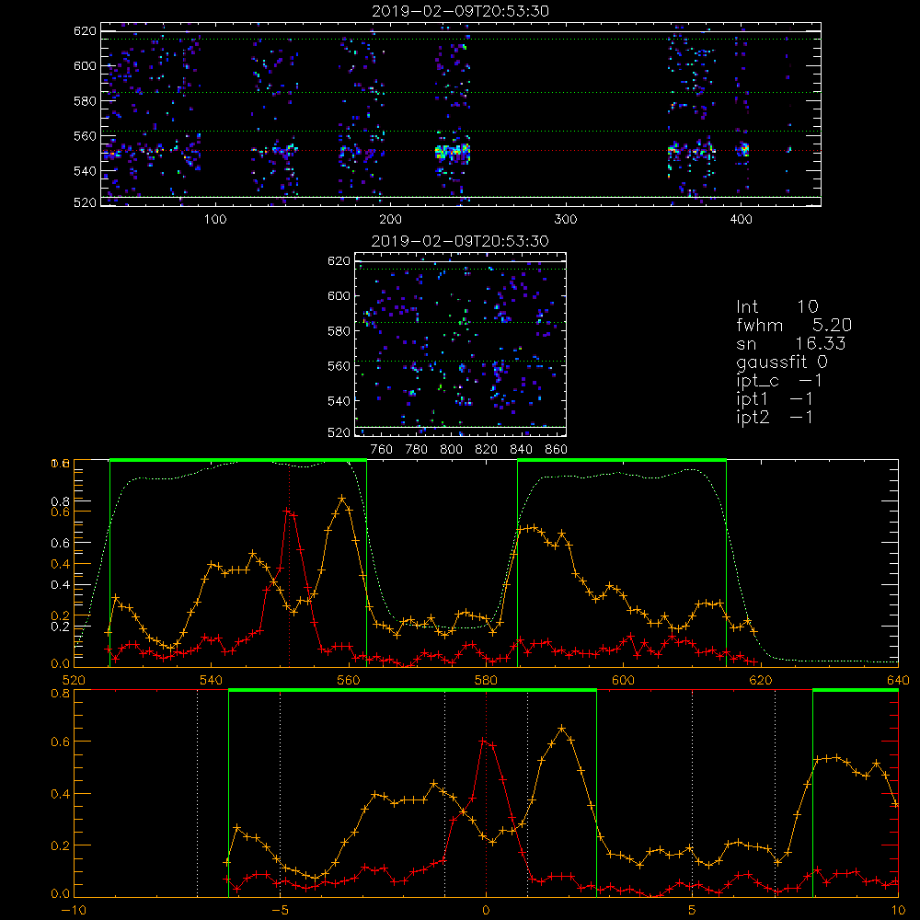Click the 0.8 y-axis label of the bottom plot
The image size is (920, 920).
[x=61, y=693]
